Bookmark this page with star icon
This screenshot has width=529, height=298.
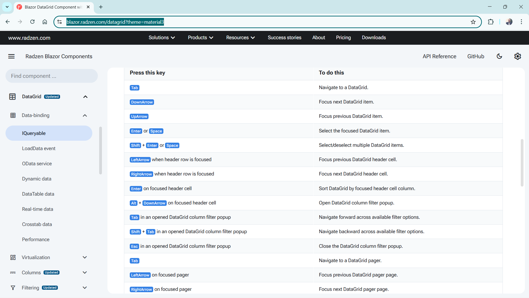point(473,22)
